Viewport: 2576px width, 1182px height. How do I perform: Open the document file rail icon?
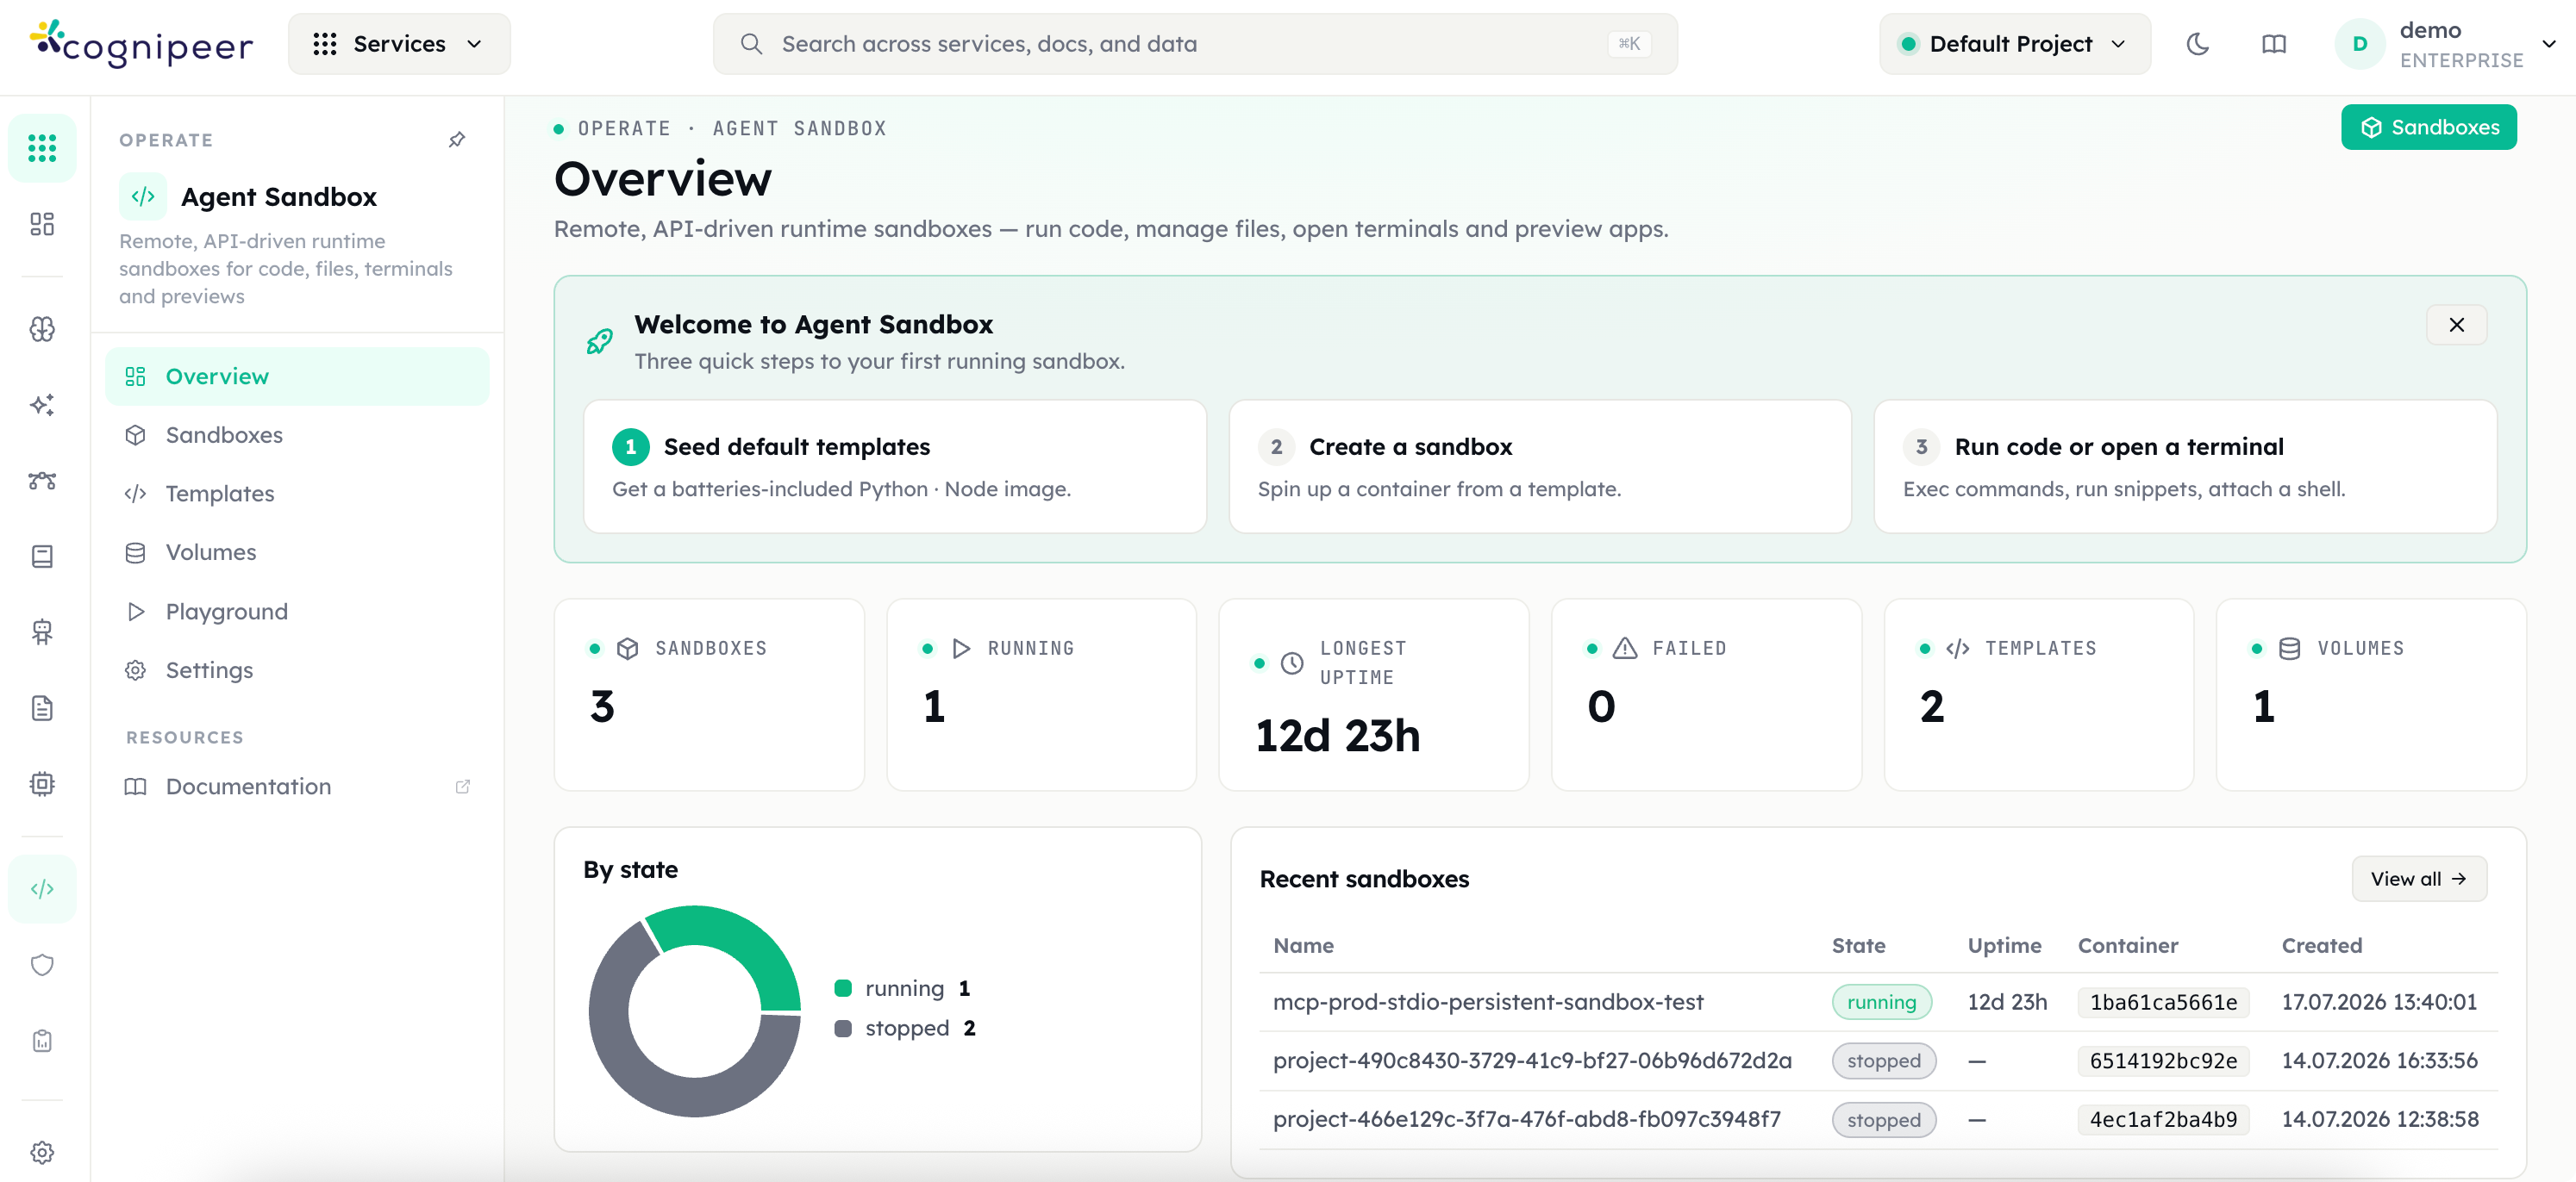click(x=42, y=707)
